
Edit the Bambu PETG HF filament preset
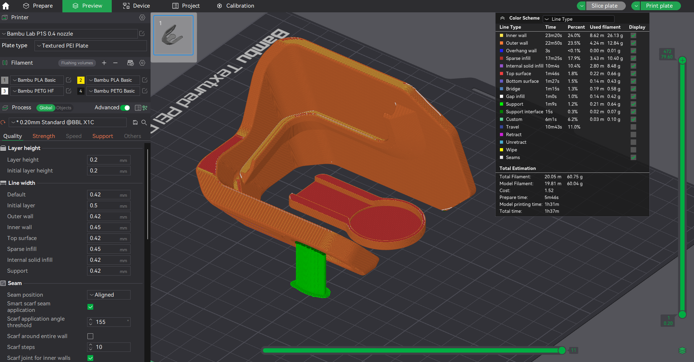[69, 91]
